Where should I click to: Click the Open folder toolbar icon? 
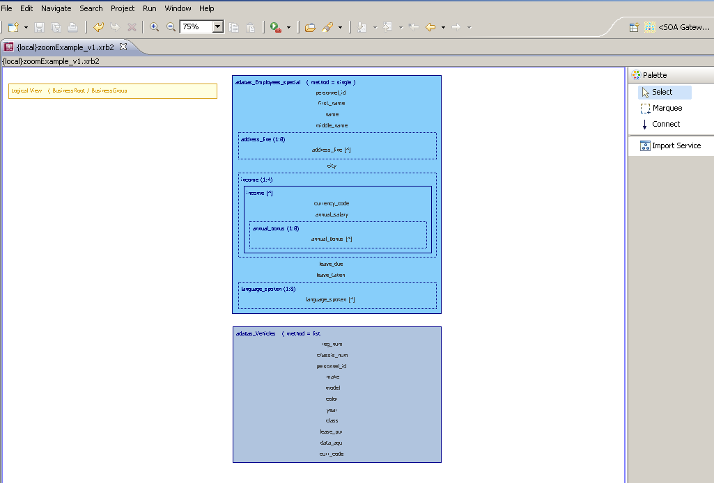coord(310,27)
